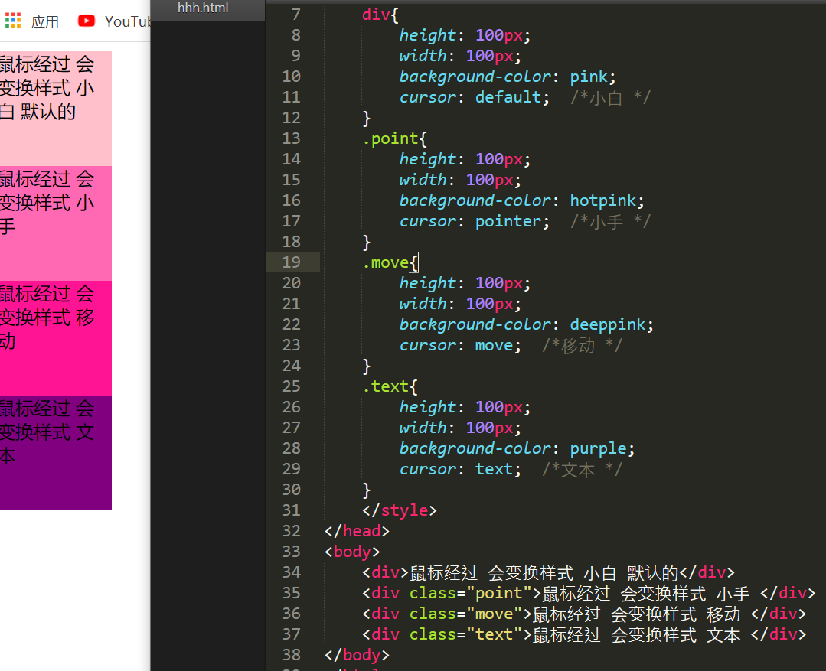The width and height of the screenshot is (826, 671).
Task: Click the 应用 bookmarks label
Action: pos(44,21)
